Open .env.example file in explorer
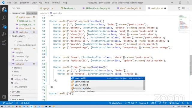The width and height of the screenshot is (192, 108). tap(21, 87)
